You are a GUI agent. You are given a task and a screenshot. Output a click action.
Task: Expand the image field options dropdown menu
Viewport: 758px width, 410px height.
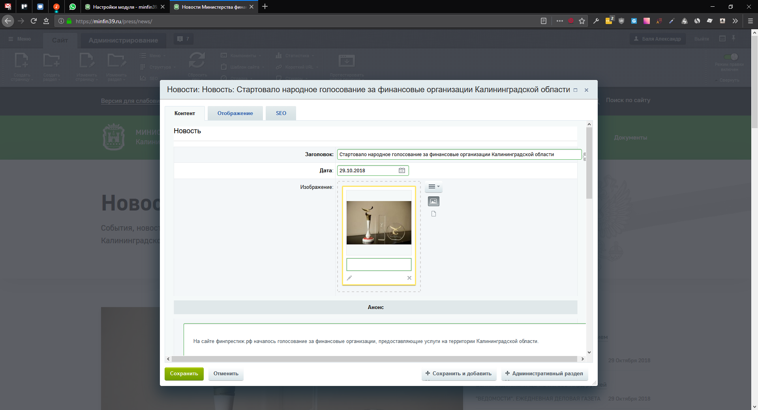[433, 187]
